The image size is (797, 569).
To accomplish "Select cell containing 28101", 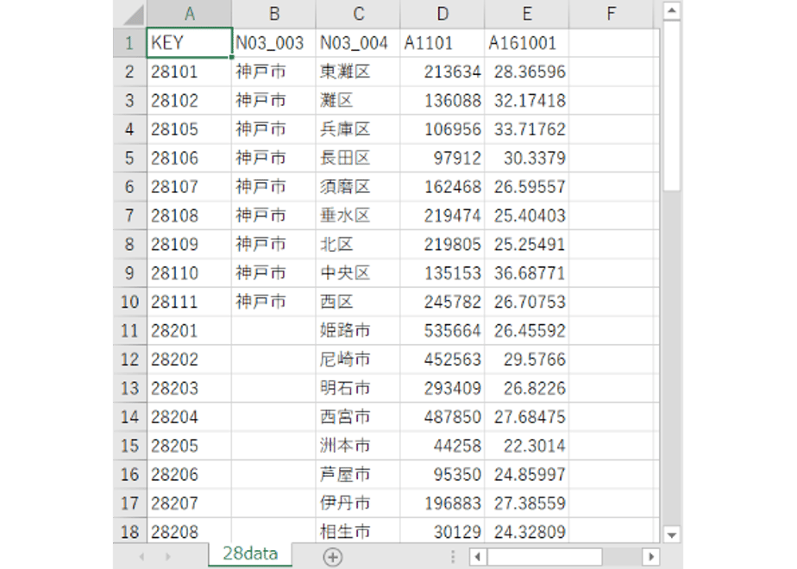I will coord(189,72).
